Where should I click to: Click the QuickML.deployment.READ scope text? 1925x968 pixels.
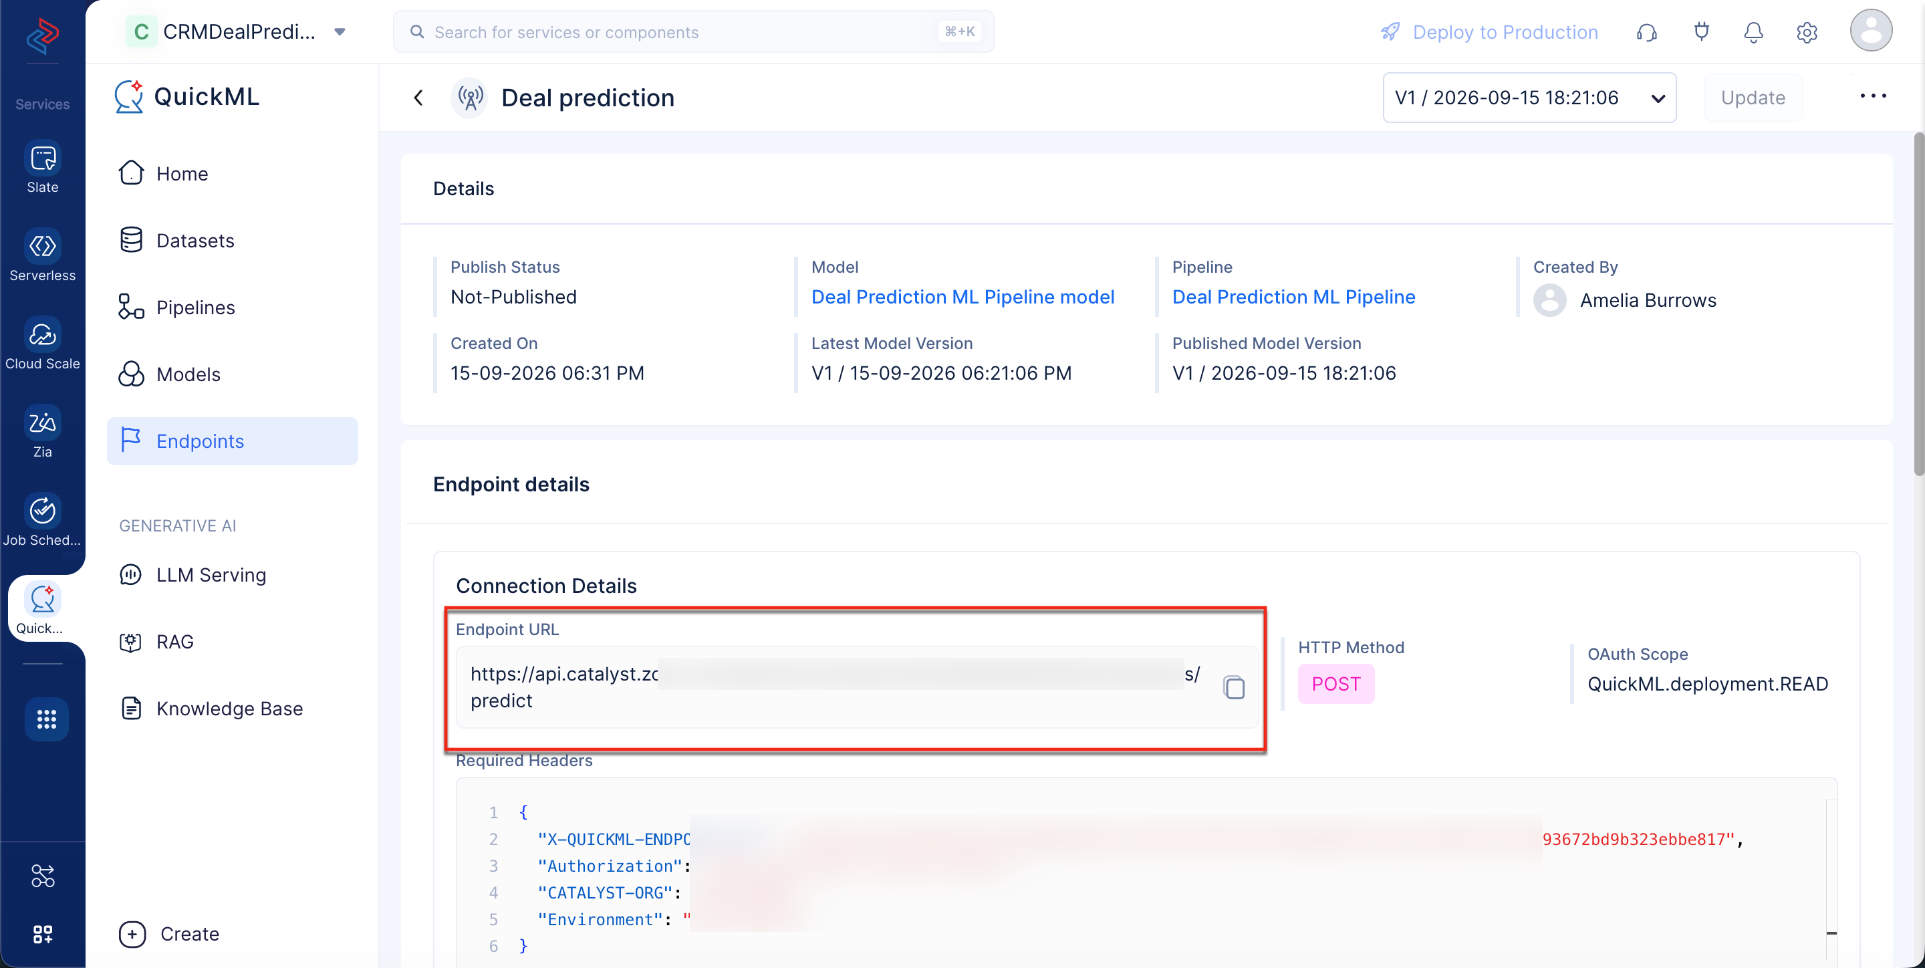point(1708,683)
